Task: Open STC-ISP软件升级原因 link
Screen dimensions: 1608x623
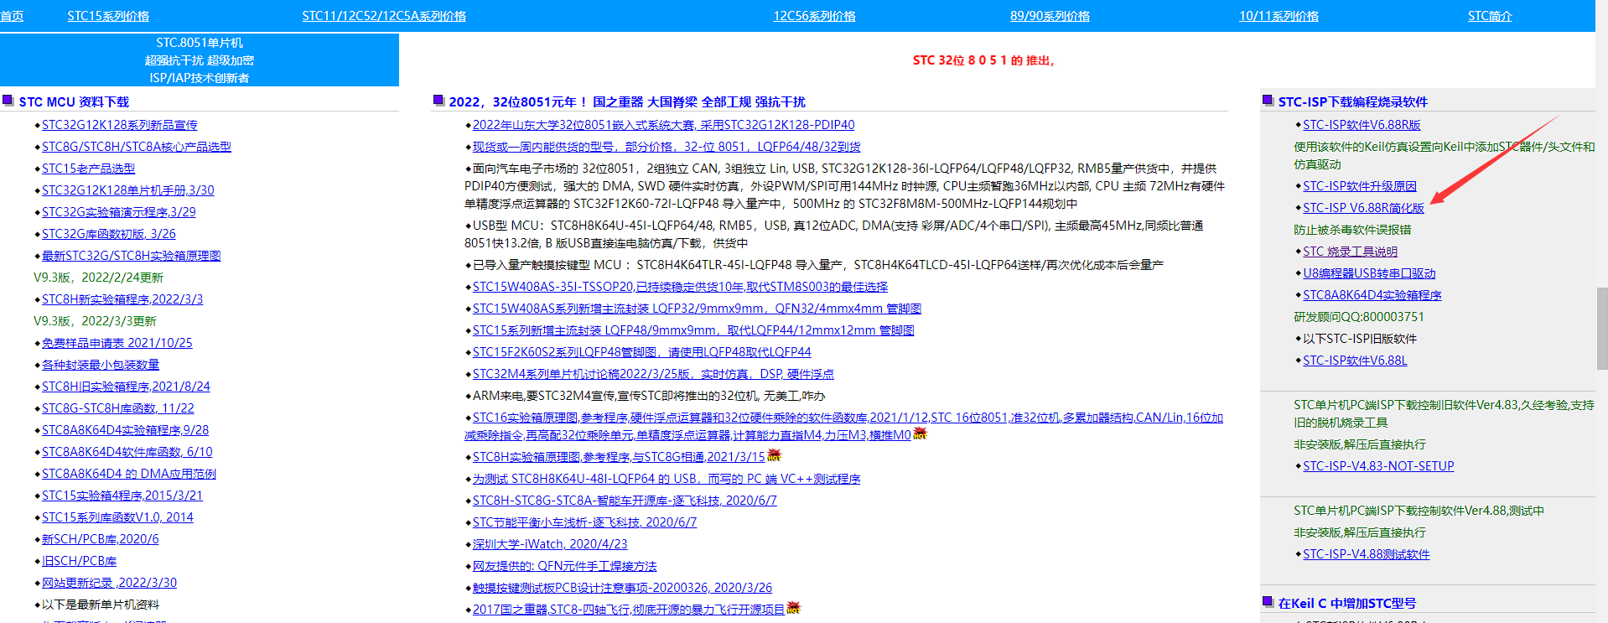Action: point(1360,186)
